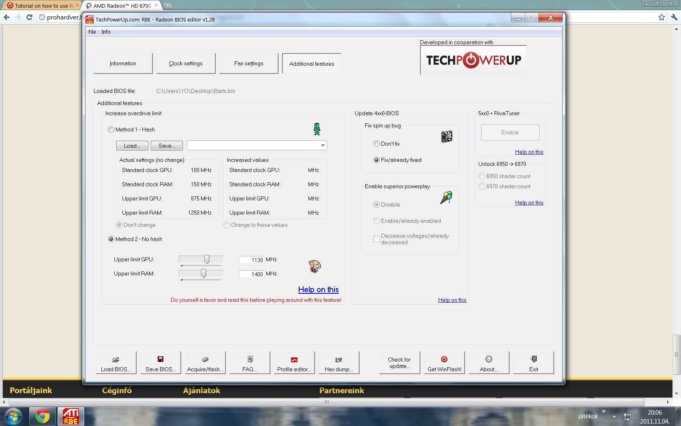
Task: Open the About dialog
Action: [x=489, y=363]
